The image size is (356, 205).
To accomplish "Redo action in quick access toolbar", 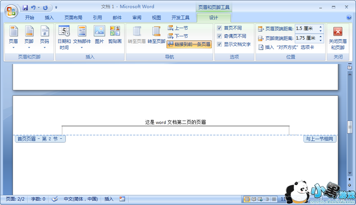I will coord(45,8).
